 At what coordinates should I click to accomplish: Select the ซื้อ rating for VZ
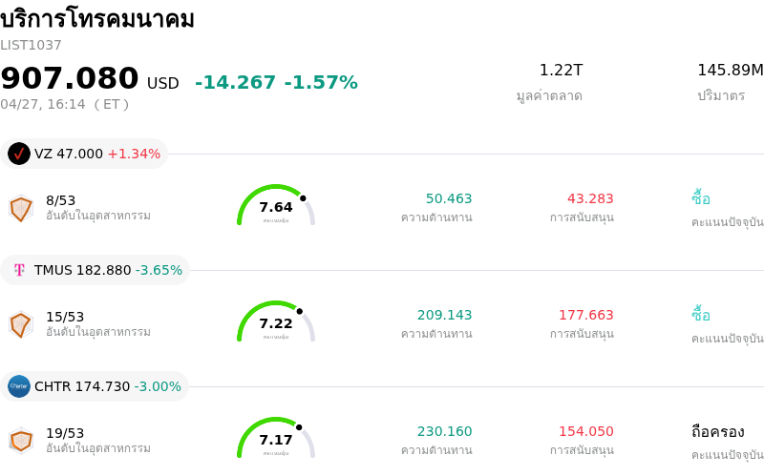click(701, 198)
